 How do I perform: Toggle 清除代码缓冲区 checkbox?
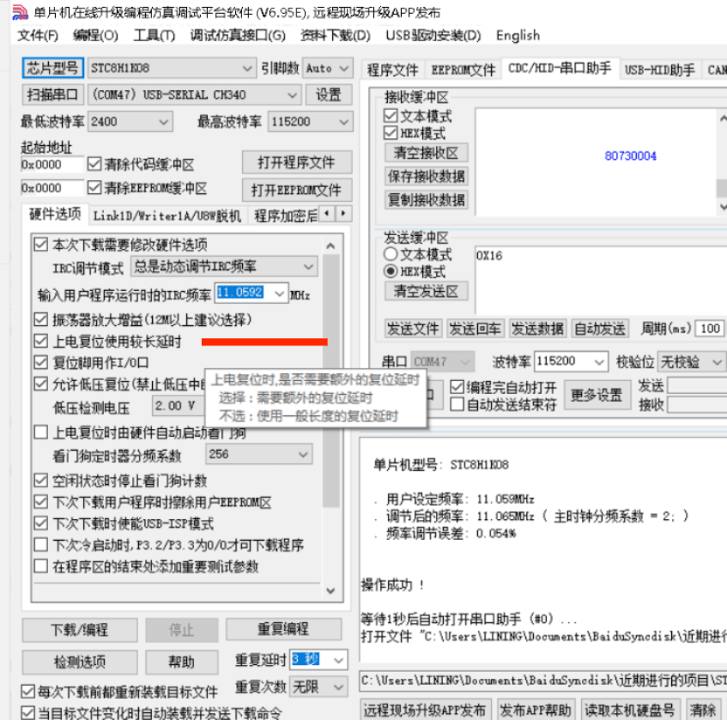[x=94, y=164]
